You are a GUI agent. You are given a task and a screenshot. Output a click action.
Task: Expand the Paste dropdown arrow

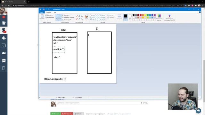42,20
